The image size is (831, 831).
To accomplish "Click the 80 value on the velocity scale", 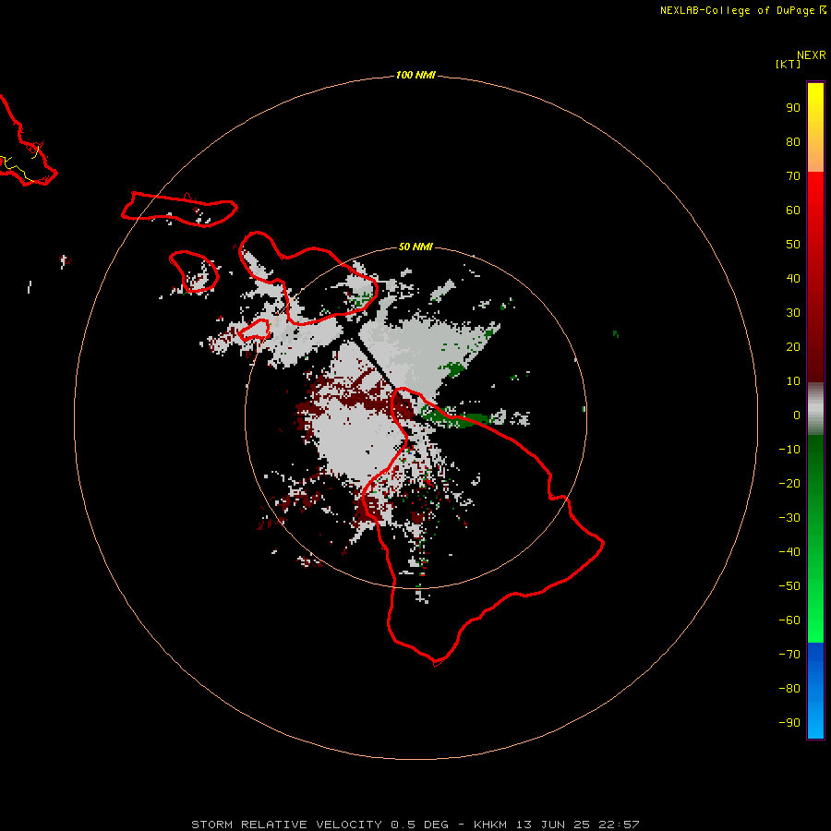I will [793, 142].
